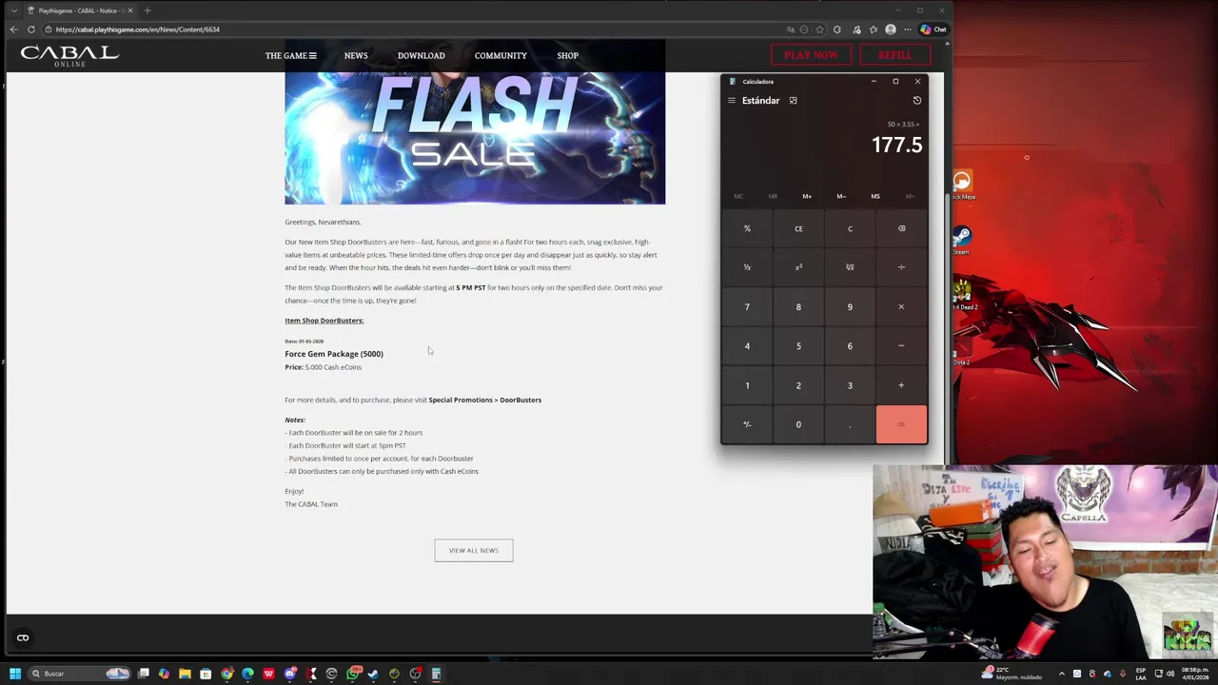Screen dimensions: 1218x685
Task: Click 'Force Gem Package (5000)' text
Action: point(334,354)
